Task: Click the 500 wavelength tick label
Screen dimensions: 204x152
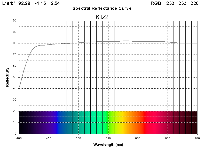Action: click(x=79, y=138)
